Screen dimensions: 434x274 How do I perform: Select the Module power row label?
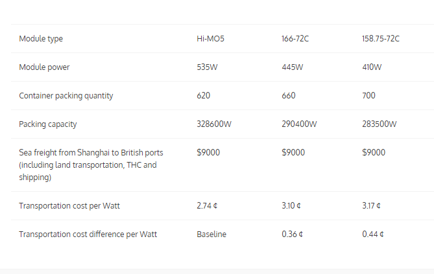click(44, 67)
